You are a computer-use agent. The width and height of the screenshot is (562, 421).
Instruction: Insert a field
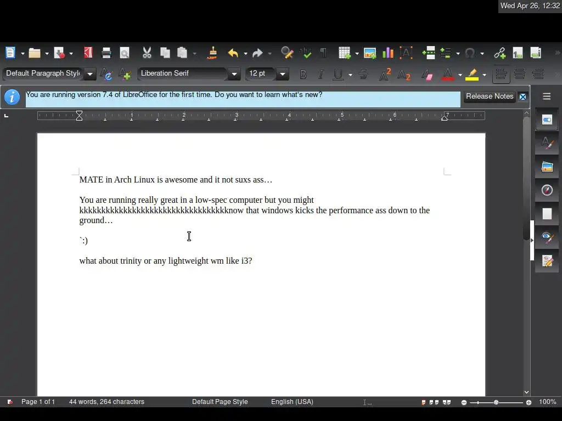446,53
